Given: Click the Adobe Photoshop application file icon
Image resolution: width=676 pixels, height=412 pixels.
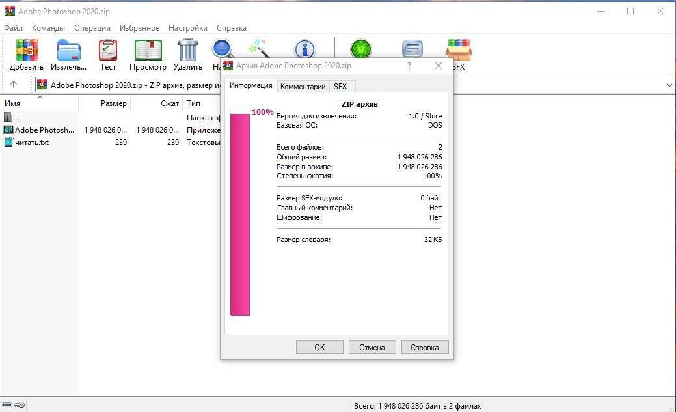Looking at the screenshot, I should pyautogui.click(x=8, y=130).
